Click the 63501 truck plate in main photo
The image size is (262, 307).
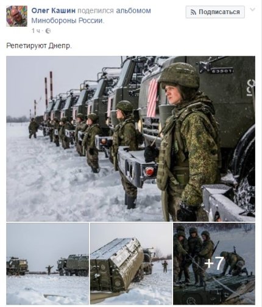[221, 71]
